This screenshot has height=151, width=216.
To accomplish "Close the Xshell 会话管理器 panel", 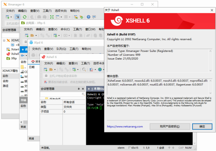I will 83,89.
